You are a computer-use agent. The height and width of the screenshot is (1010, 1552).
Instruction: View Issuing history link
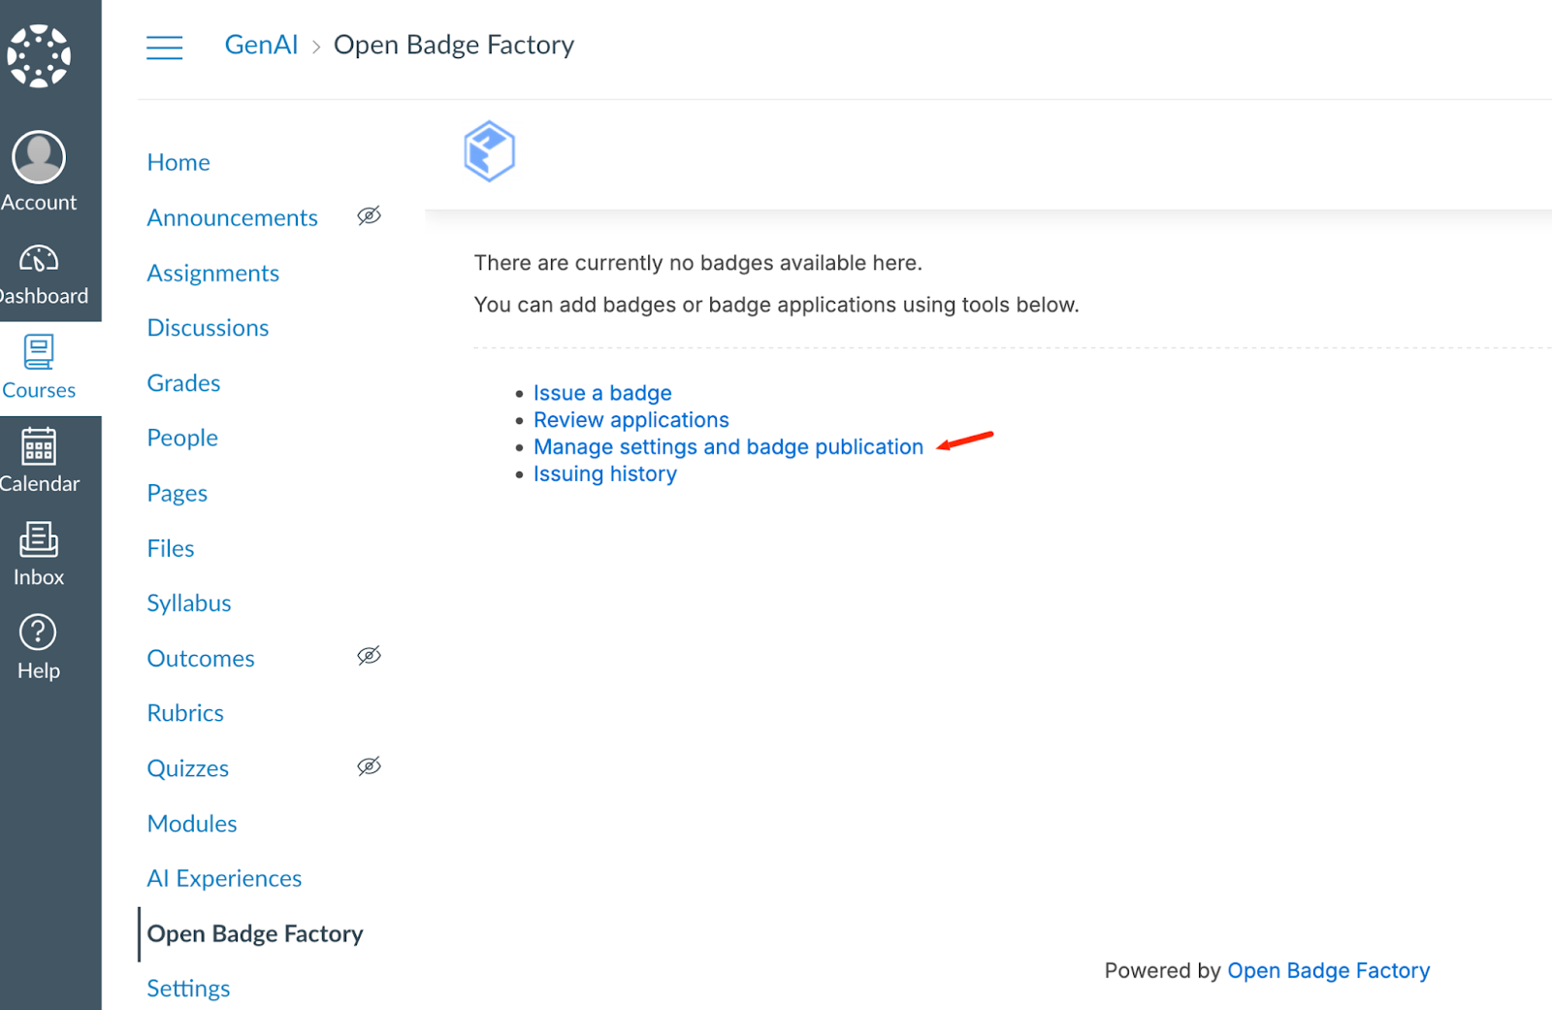(605, 474)
